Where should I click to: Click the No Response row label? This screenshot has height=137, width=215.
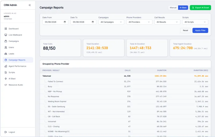tap(53, 97)
